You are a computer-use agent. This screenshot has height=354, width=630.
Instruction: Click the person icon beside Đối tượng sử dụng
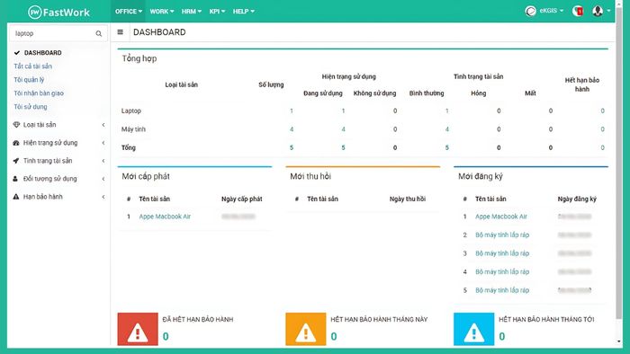pos(15,179)
